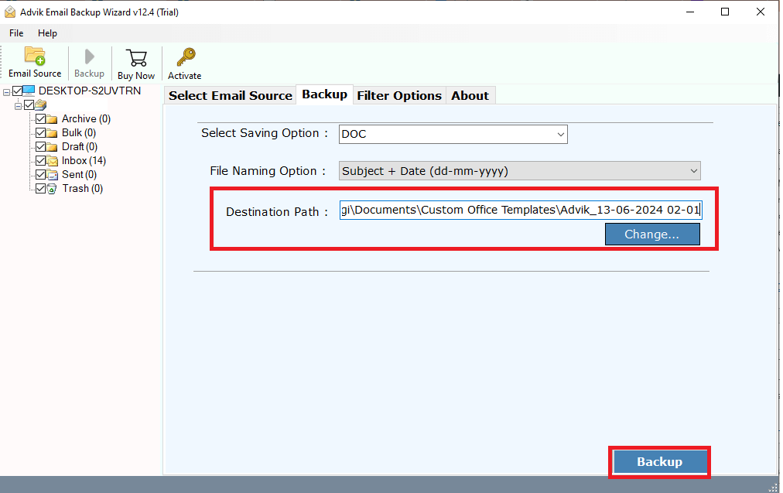Select the Inbox (14) tree row

(84, 161)
